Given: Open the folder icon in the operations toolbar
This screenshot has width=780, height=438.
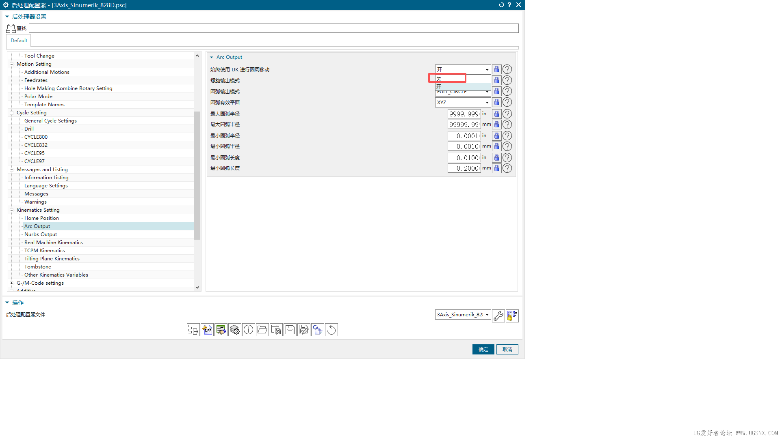Looking at the screenshot, I should pyautogui.click(x=262, y=330).
